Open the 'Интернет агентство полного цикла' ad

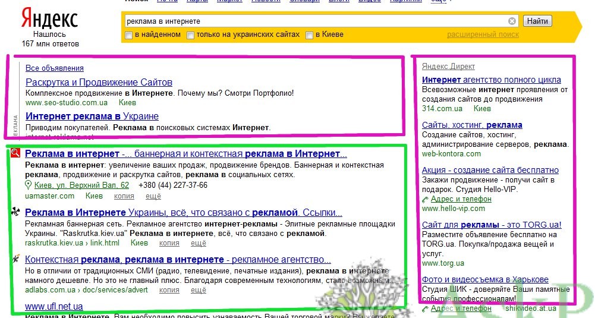(492, 80)
